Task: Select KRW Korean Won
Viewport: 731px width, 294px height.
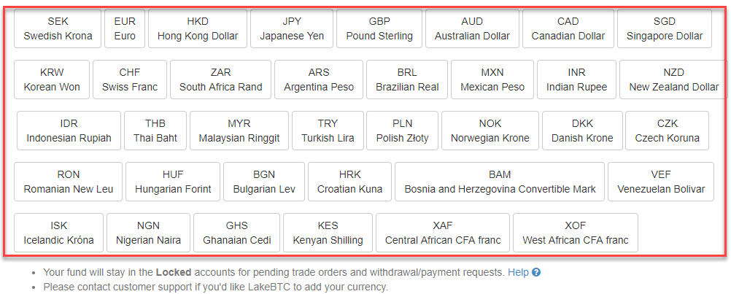Action: 52,80
